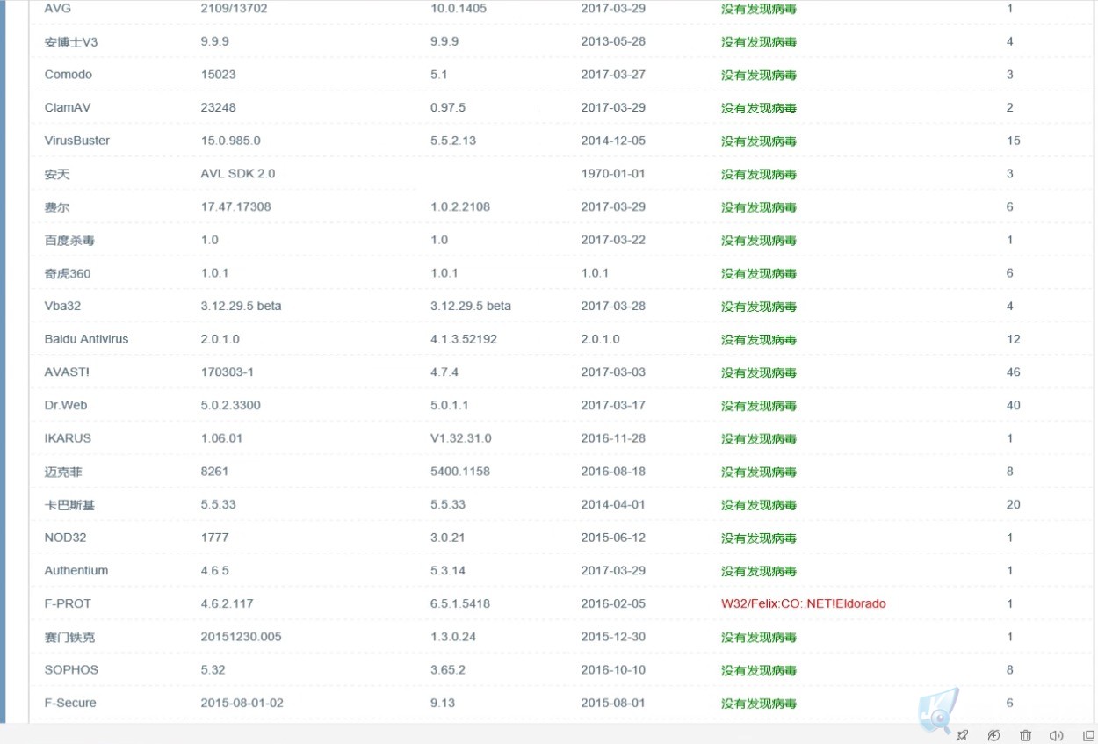
Task: Select IKARUS engine version V1.32.31.0
Action: [461, 438]
